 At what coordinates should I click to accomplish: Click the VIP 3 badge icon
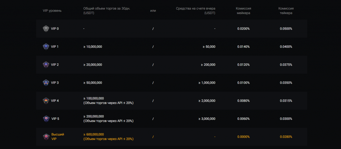(x=46, y=83)
